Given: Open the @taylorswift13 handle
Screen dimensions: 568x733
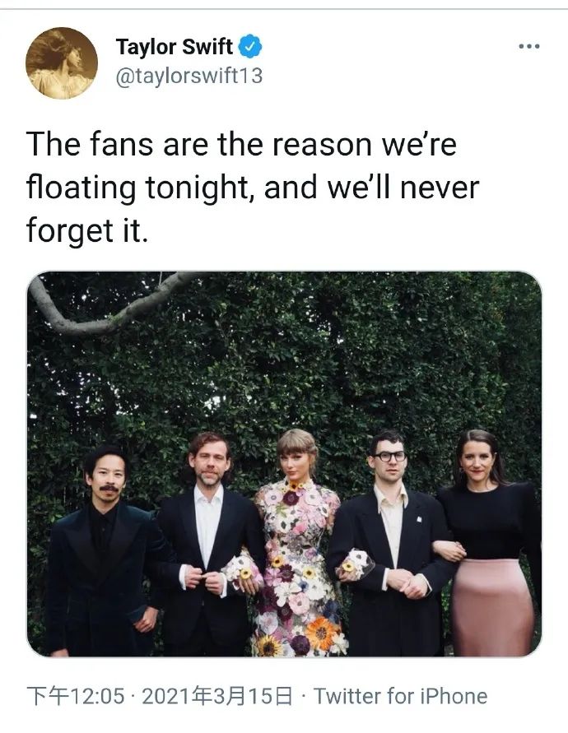Looking at the screenshot, I should [189, 76].
